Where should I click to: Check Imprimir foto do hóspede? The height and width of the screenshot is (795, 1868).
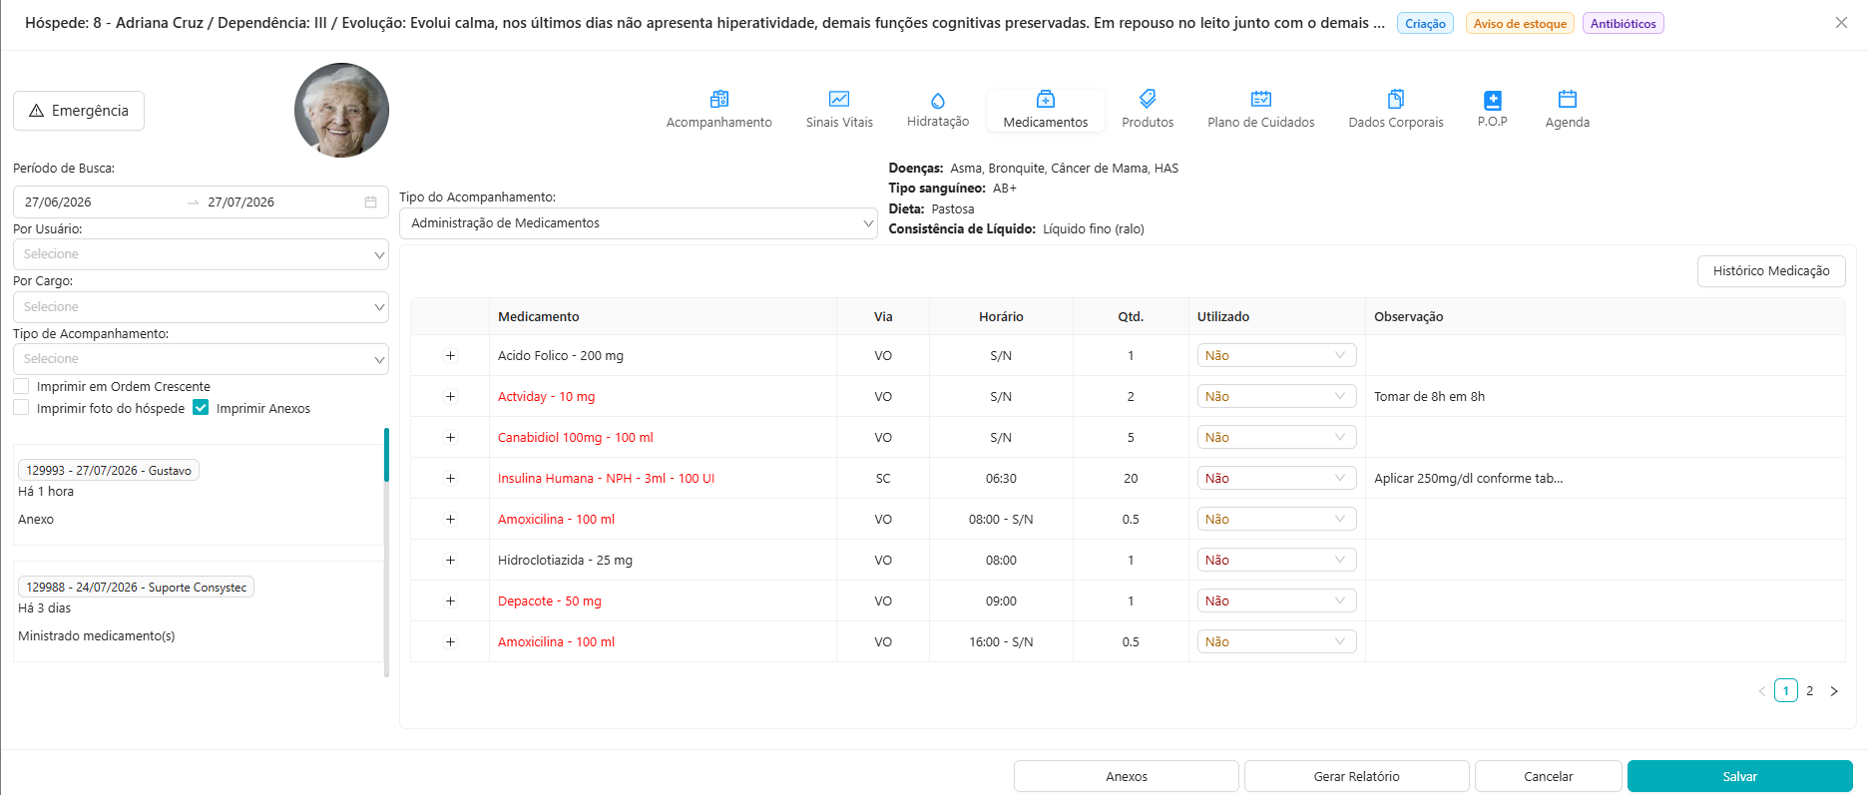21,408
